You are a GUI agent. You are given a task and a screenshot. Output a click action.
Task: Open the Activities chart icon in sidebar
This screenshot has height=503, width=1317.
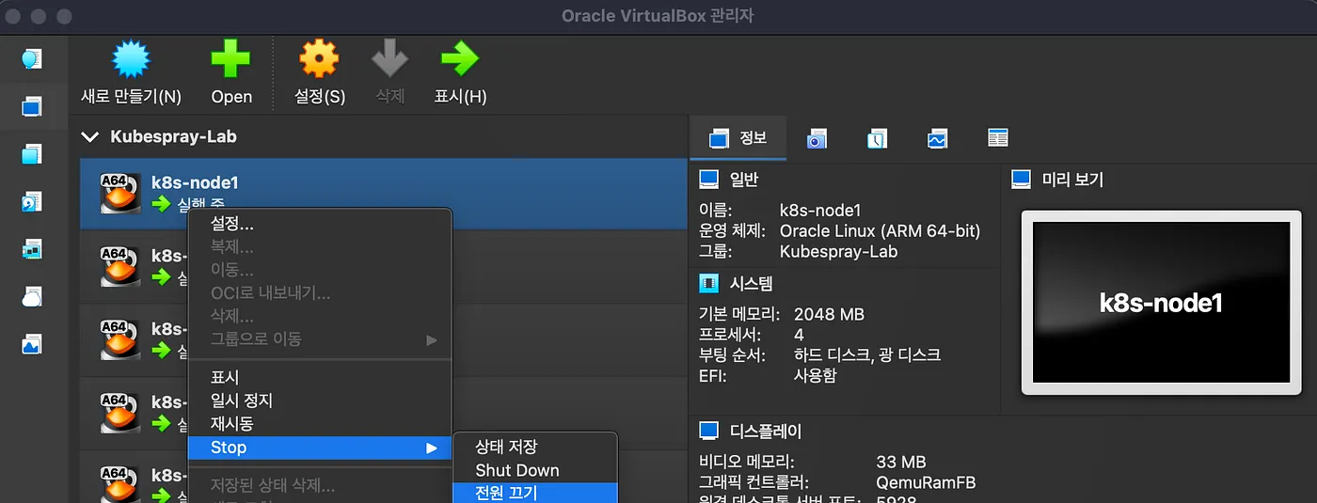[x=32, y=344]
